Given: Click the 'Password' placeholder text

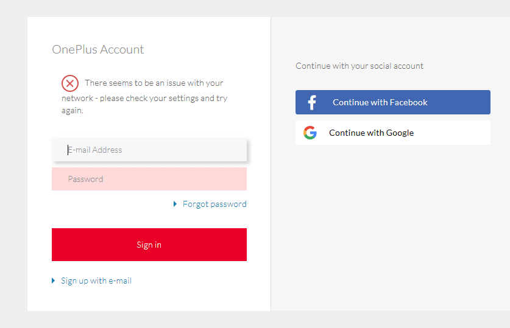Looking at the screenshot, I should pyautogui.click(x=85, y=179).
